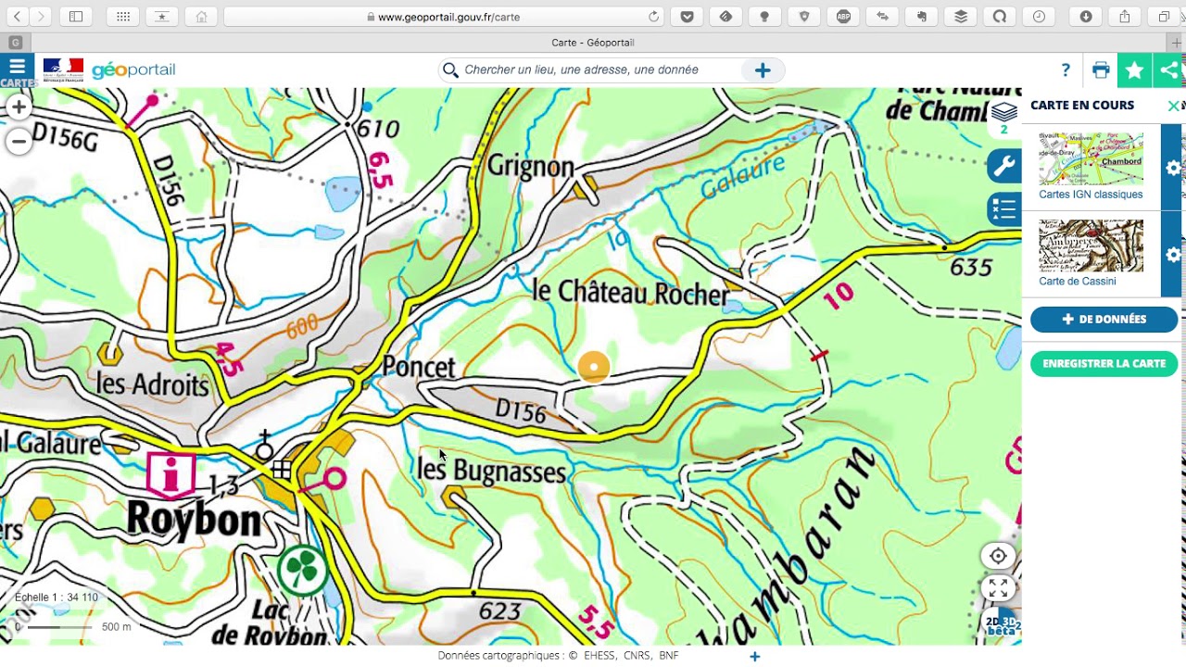This screenshot has height=667, width=1186.
Task: Zoom out on the map
Action: coord(19,142)
